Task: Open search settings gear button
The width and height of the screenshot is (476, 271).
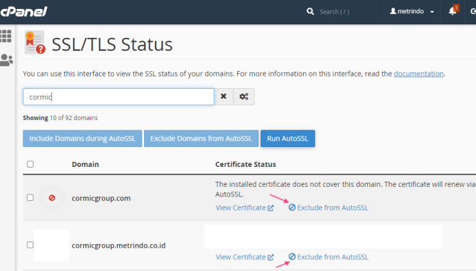Action: pos(244,96)
